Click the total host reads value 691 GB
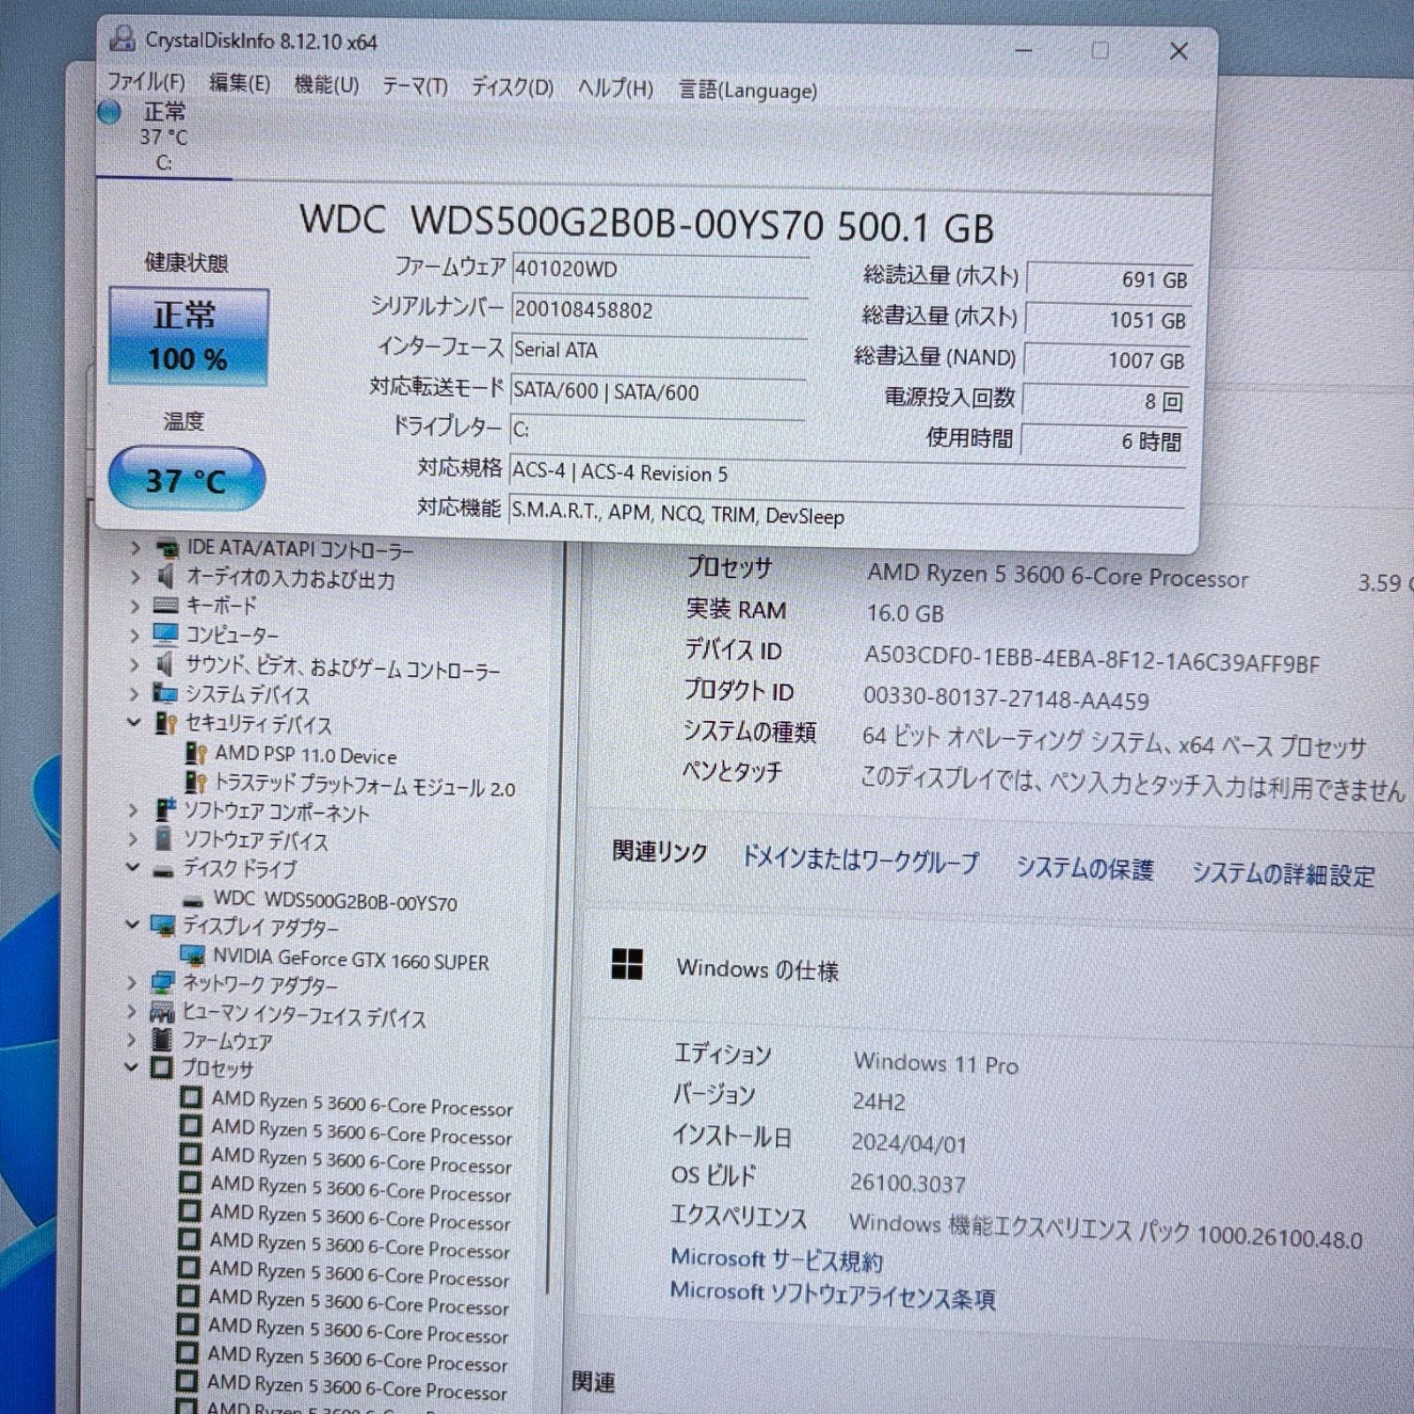The width and height of the screenshot is (1414, 1414). (1109, 279)
